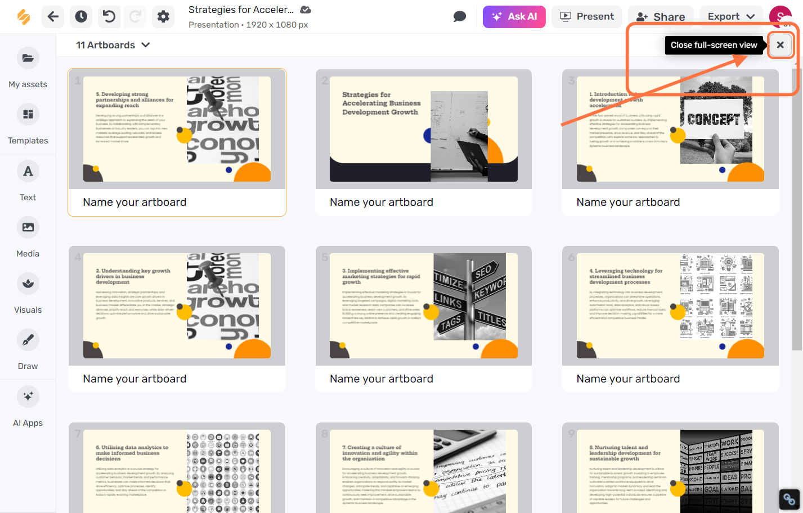Click the Share button
803x513 pixels.
pyautogui.click(x=661, y=17)
